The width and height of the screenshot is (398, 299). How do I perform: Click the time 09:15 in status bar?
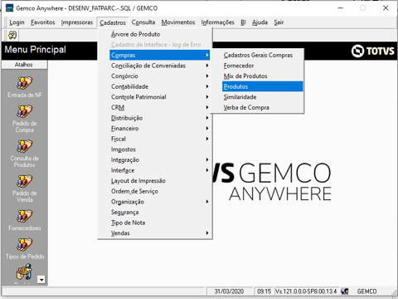[x=264, y=292]
